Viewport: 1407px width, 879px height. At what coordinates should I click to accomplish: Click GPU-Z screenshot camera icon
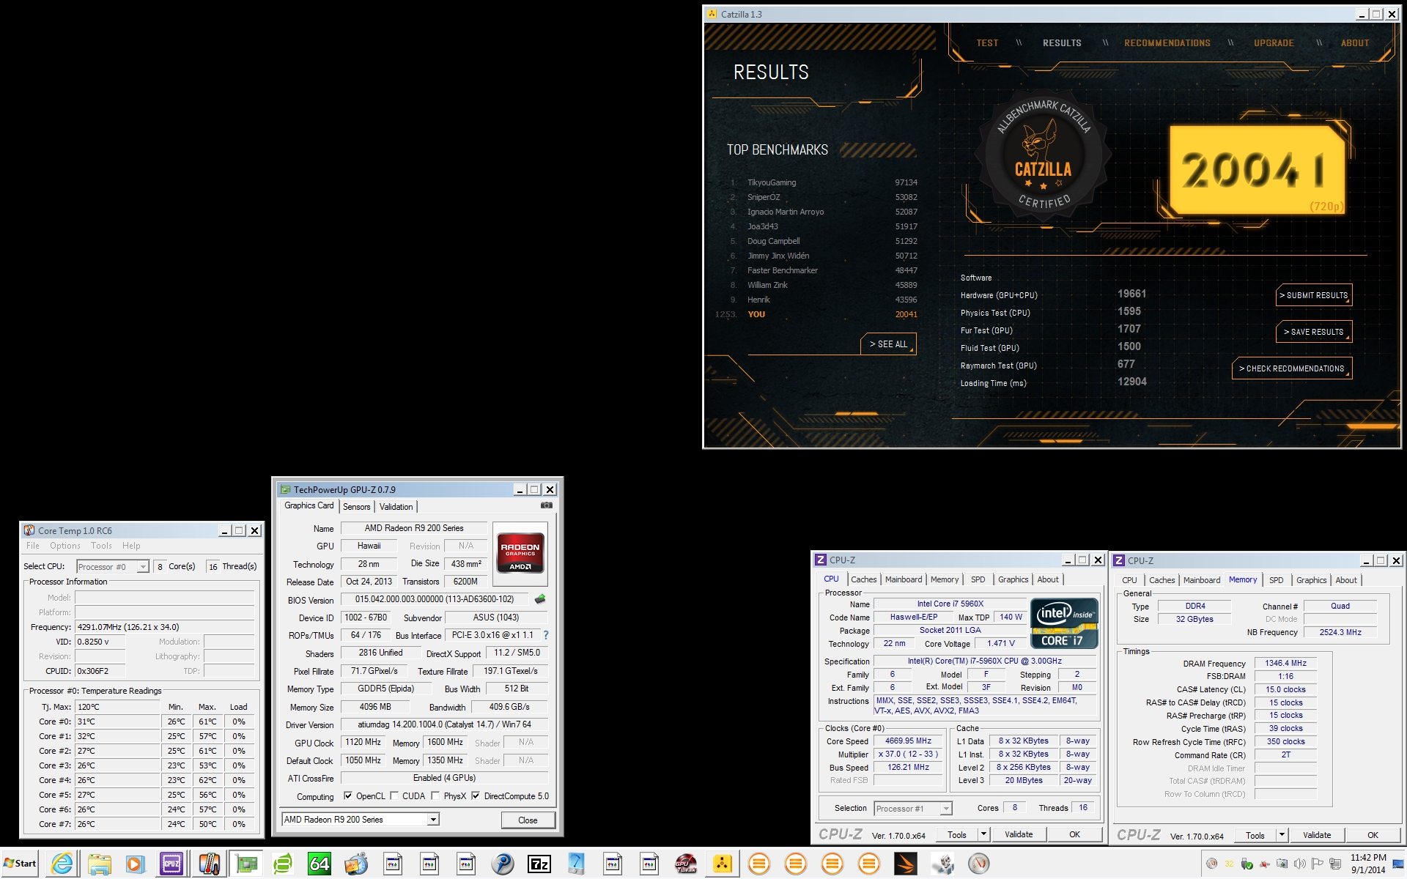[x=547, y=505]
